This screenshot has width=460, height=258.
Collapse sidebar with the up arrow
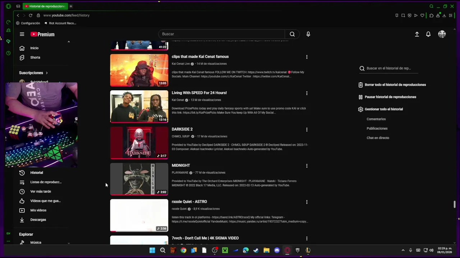coord(69,42)
